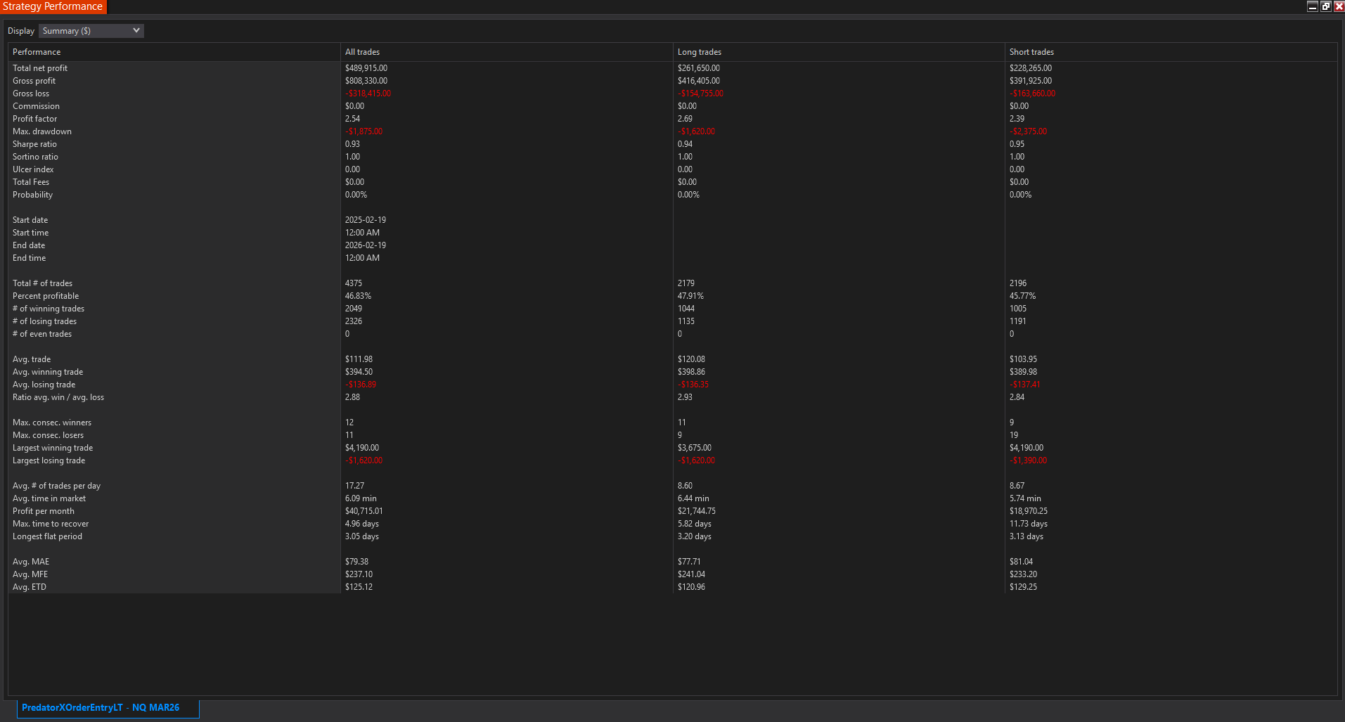Select the Profit factor row label
This screenshot has width=1345, height=722.
point(34,119)
